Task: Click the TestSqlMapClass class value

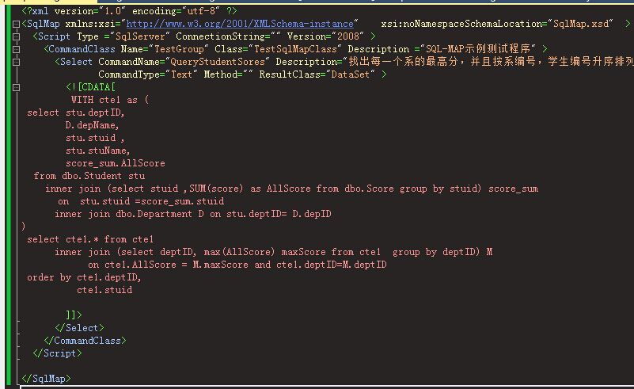Action: click(x=295, y=49)
